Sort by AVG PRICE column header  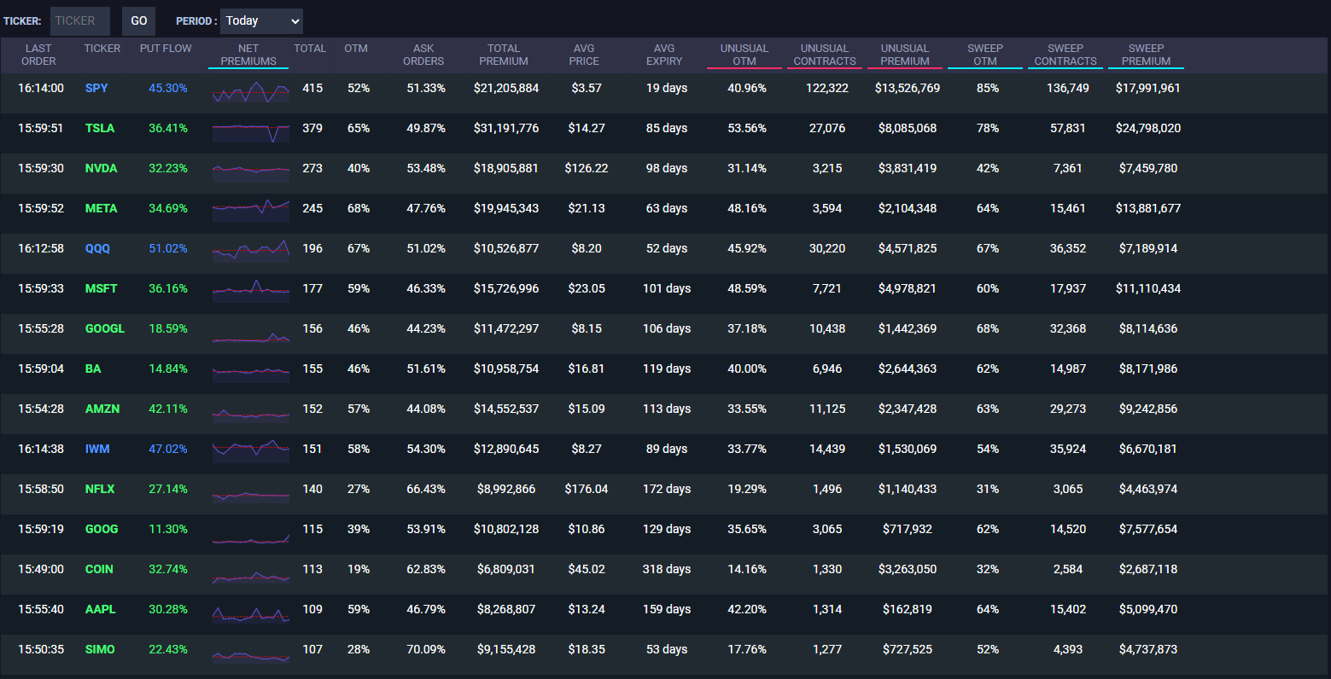(584, 55)
